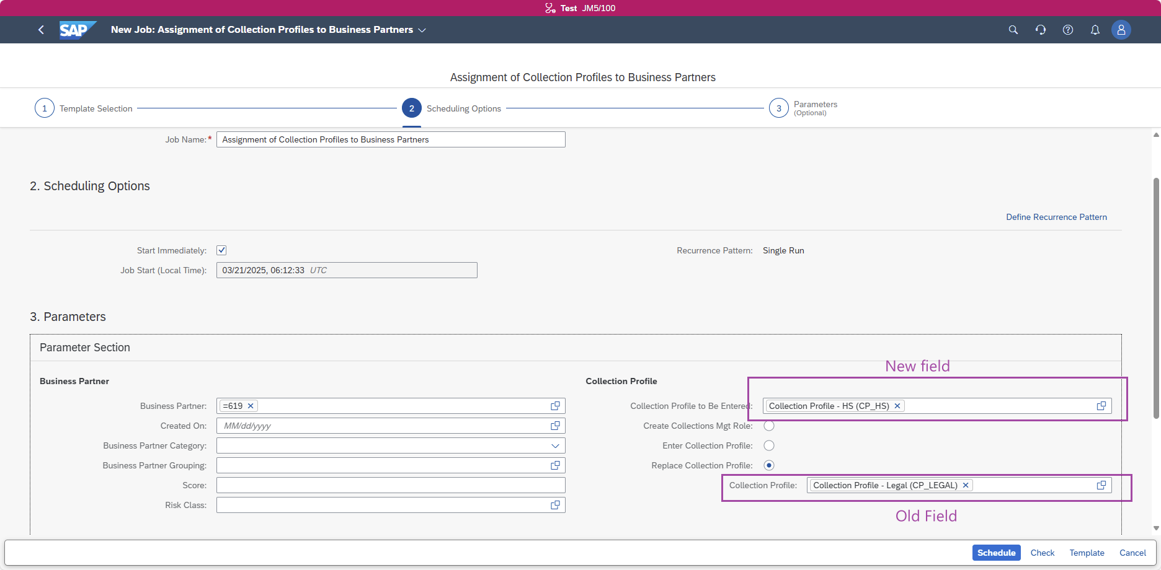
Task: Open the notifications bell
Action: [x=1095, y=30]
